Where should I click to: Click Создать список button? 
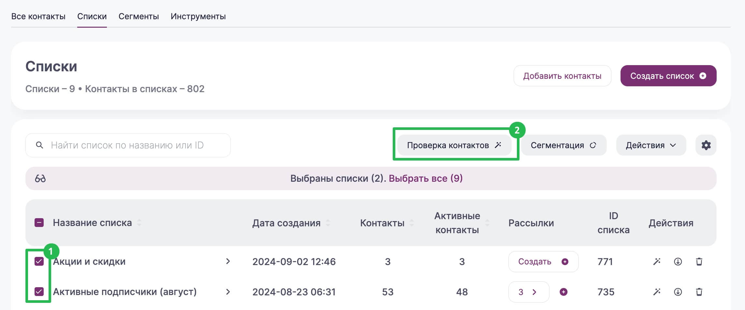668,76
